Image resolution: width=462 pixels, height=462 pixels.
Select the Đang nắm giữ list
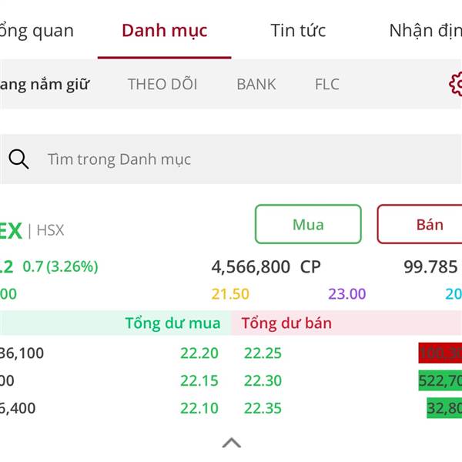pos(45,85)
